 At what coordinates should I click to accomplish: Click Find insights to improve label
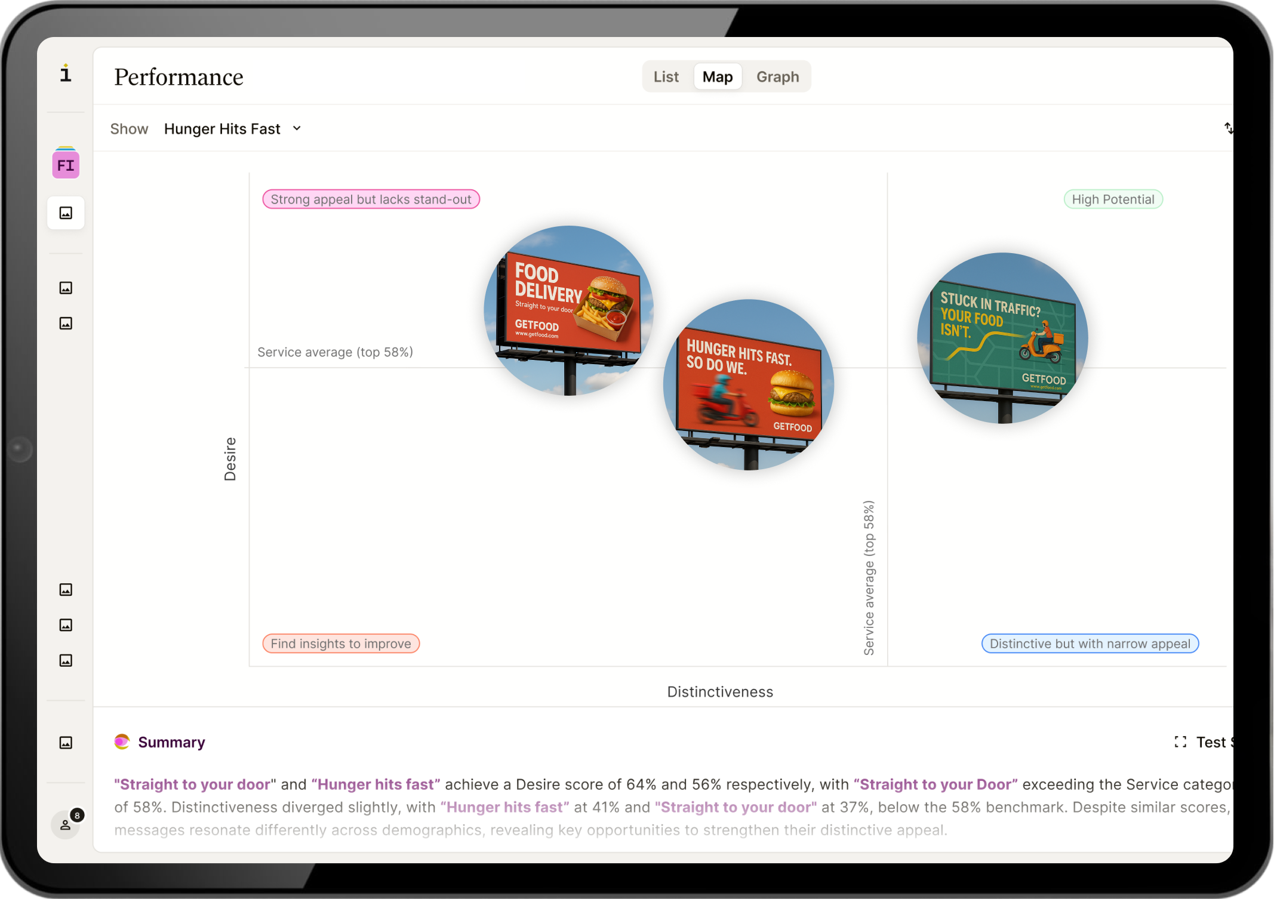(x=341, y=644)
